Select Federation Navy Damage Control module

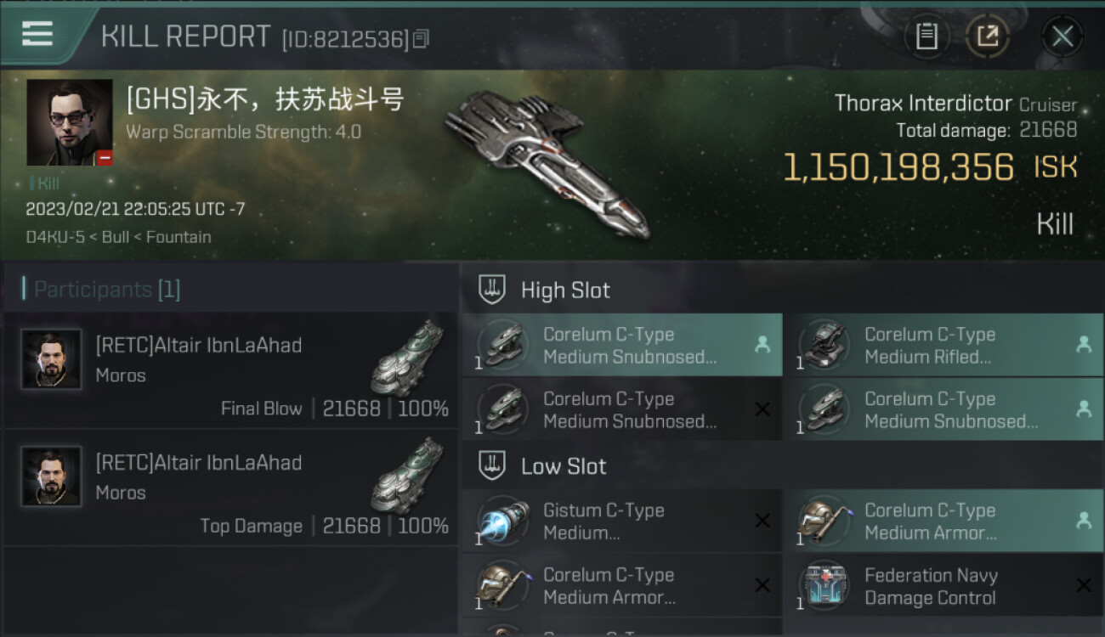[943, 586]
